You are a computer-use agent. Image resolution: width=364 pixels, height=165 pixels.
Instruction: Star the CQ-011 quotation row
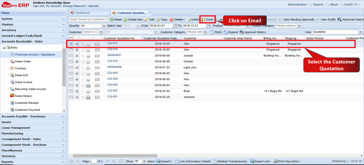pos(83,44)
